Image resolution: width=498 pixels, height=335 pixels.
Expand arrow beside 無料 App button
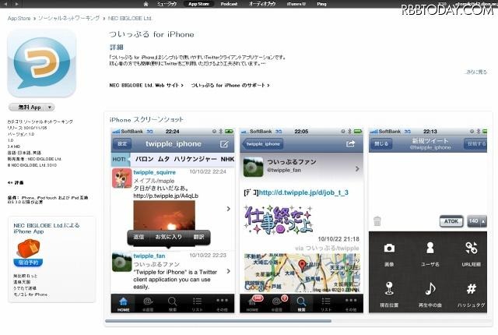point(50,108)
